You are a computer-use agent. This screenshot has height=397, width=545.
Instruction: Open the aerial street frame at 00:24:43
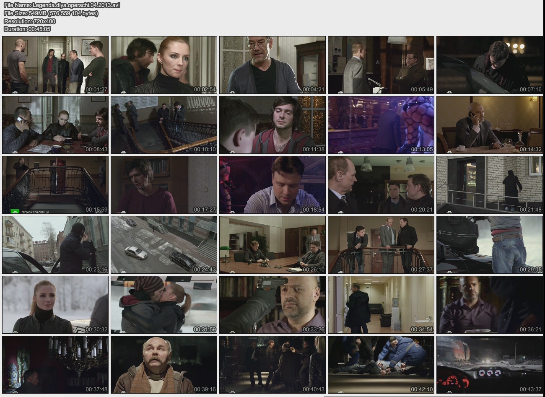[x=164, y=245]
